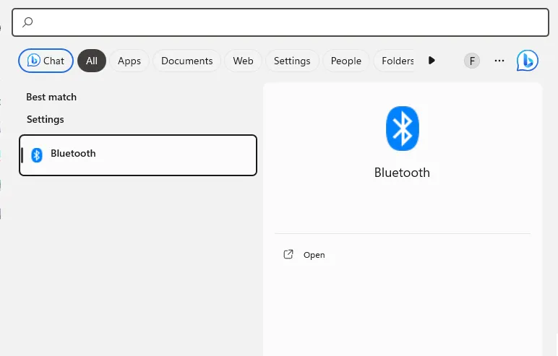Click the search magnifier icon
This screenshot has height=356, width=558.
point(27,22)
